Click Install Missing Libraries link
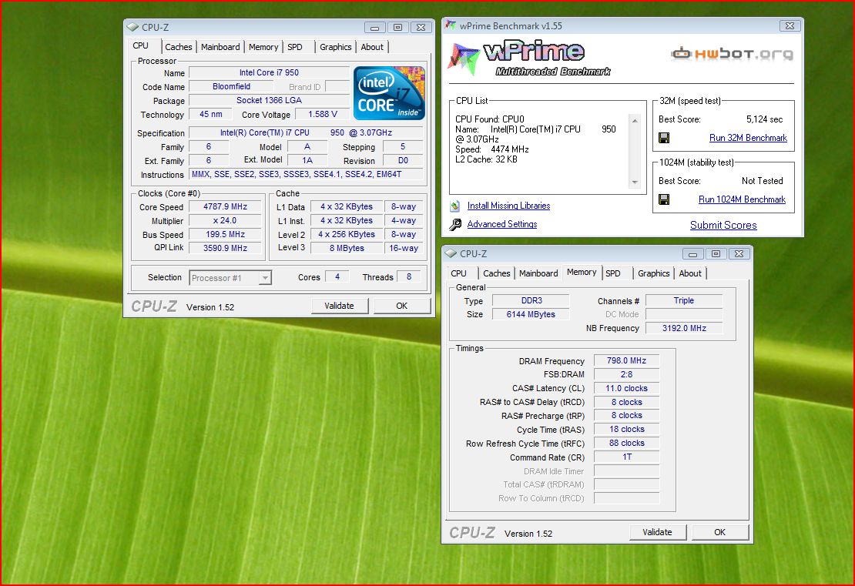 coord(508,206)
